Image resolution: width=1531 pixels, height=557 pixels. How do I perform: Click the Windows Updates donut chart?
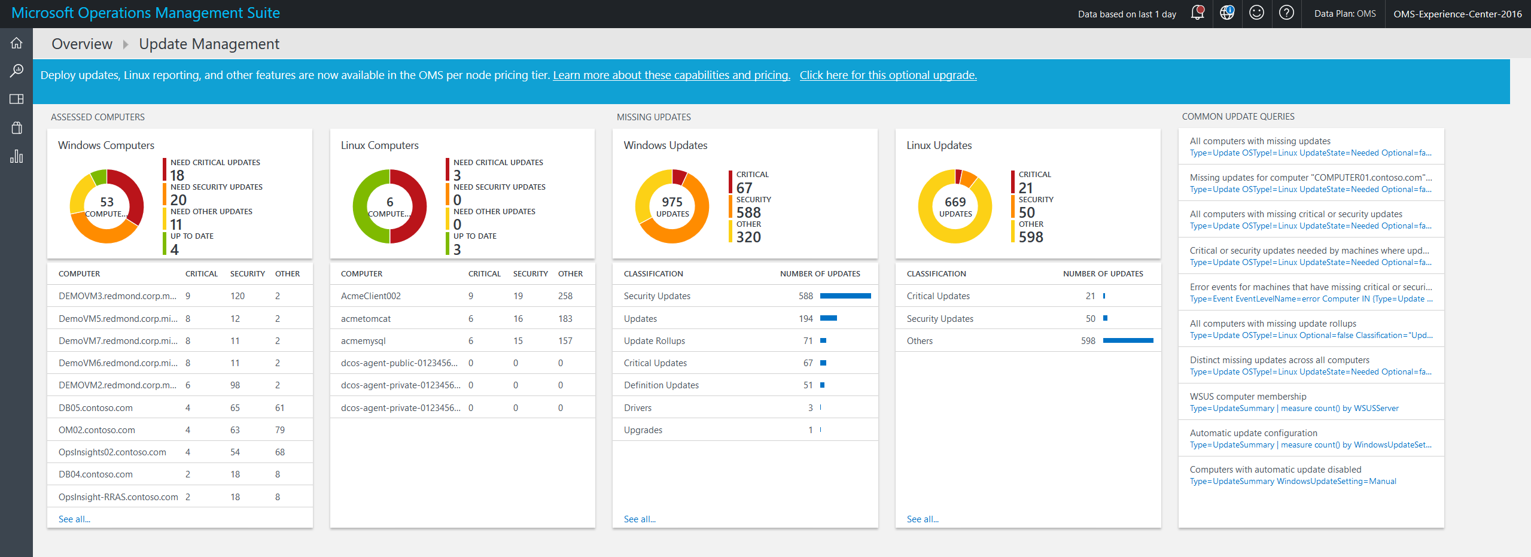[672, 206]
